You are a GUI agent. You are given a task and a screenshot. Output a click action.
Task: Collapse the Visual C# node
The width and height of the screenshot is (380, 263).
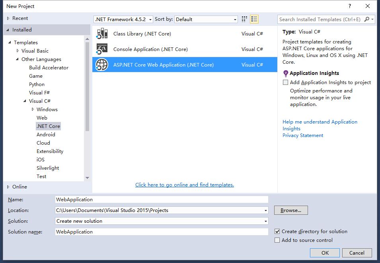[25, 101]
